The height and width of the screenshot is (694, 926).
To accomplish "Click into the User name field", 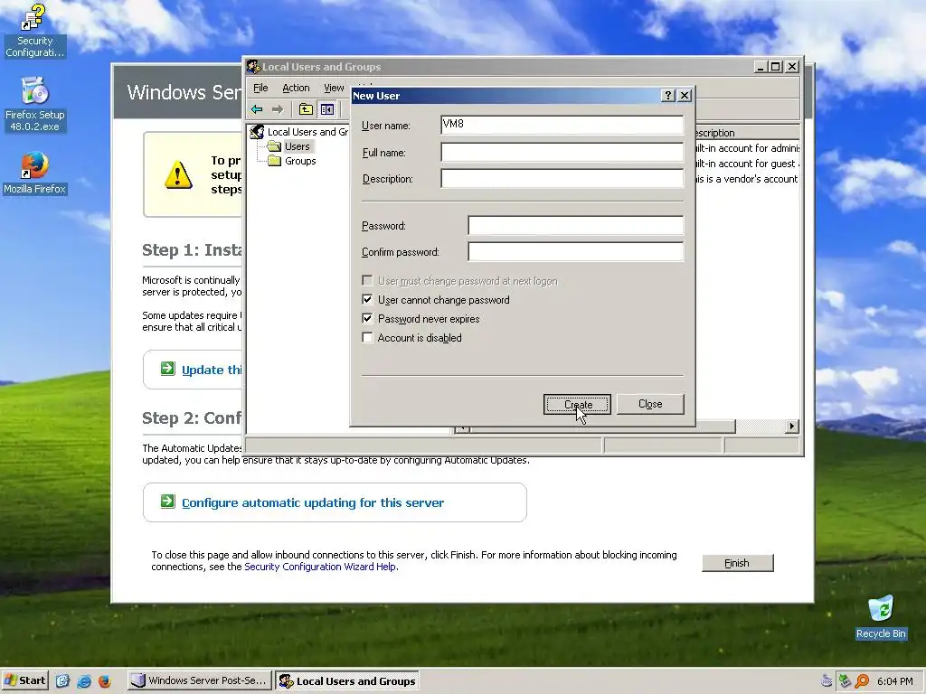I will (x=562, y=125).
